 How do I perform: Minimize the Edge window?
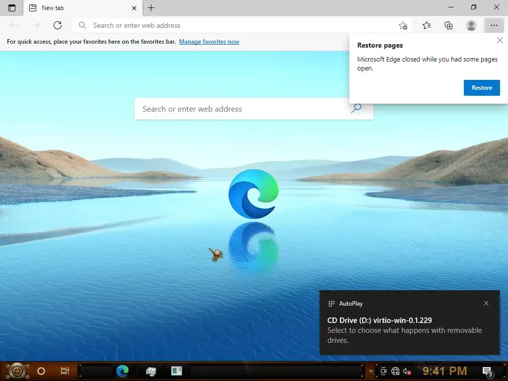tap(451, 7)
